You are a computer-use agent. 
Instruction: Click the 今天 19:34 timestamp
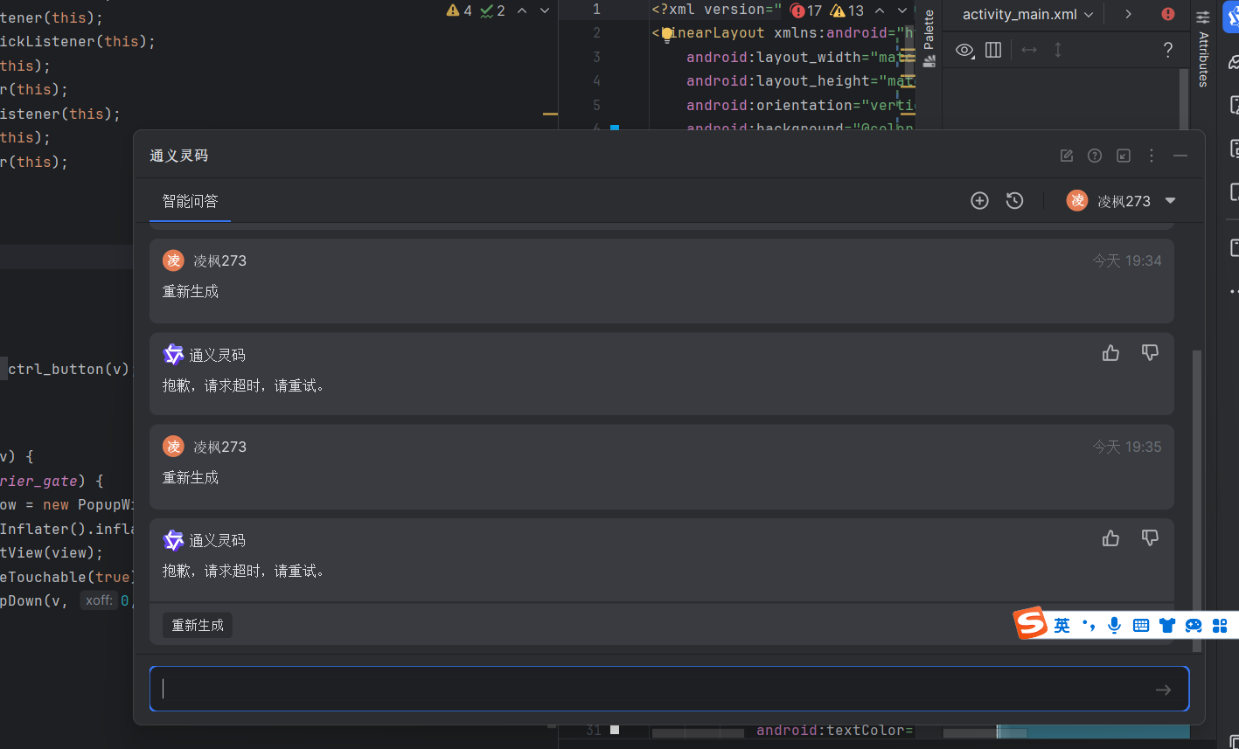1126,260
